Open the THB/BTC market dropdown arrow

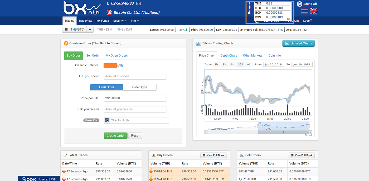[x=90, y=30]
